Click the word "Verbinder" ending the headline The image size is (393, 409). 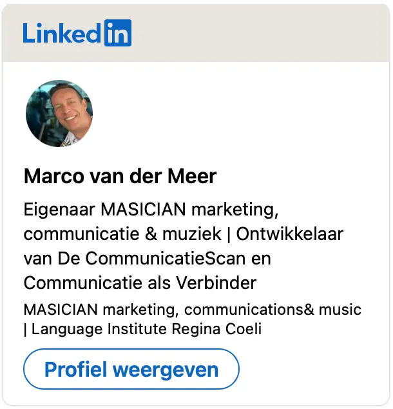[216, 283]
